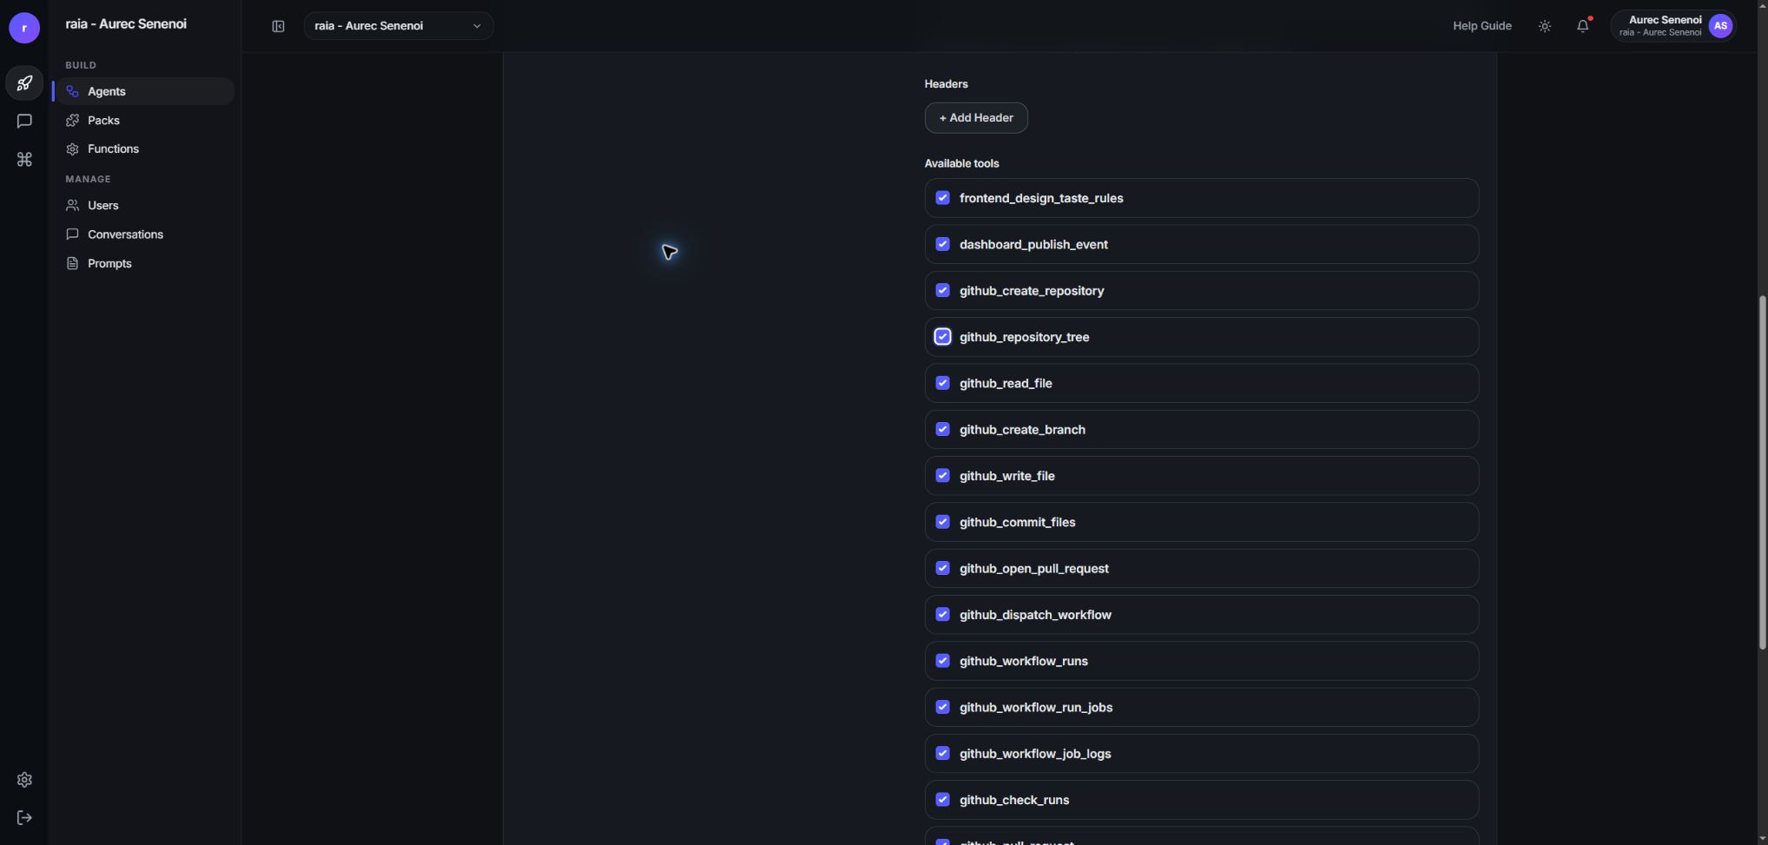Go to Users under Manage
Viewport: 1768px width, 845px height.
click(x=143, y=205)
